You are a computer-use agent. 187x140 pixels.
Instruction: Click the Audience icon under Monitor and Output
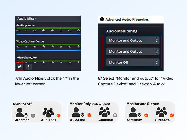coord(162,112)
